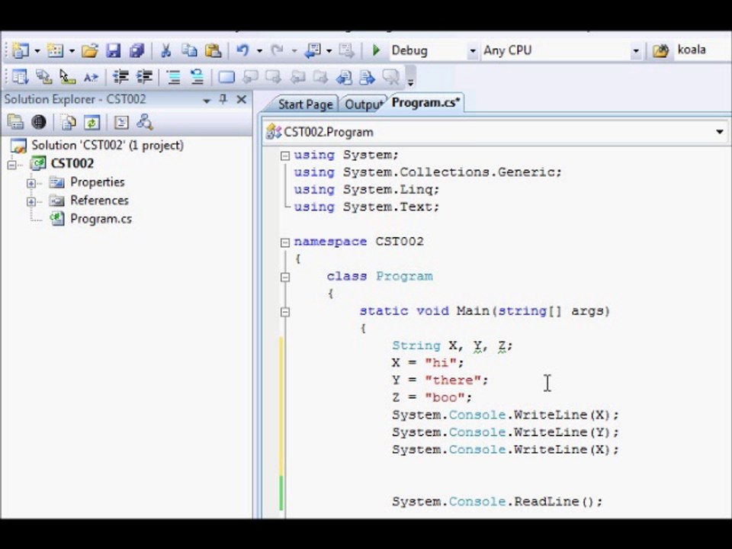Screen dimensions: 732x549
Task: Expand the Properties tree node
Action: [31, 183]
